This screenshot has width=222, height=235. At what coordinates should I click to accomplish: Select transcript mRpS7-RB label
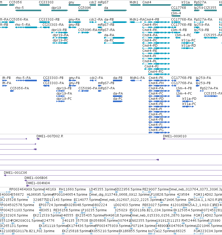(106, 25)
